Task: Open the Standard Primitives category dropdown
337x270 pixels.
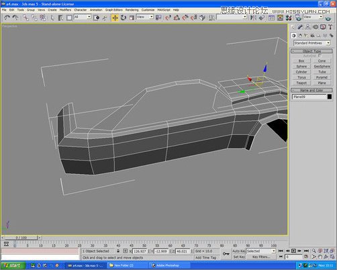Action: (312, 43)
